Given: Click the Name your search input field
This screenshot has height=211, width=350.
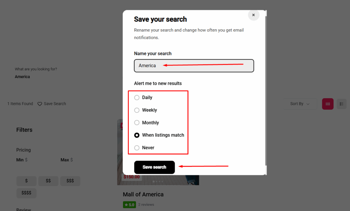Looking at the screenshot, I should pyautogui.click(x=194, y=66).
